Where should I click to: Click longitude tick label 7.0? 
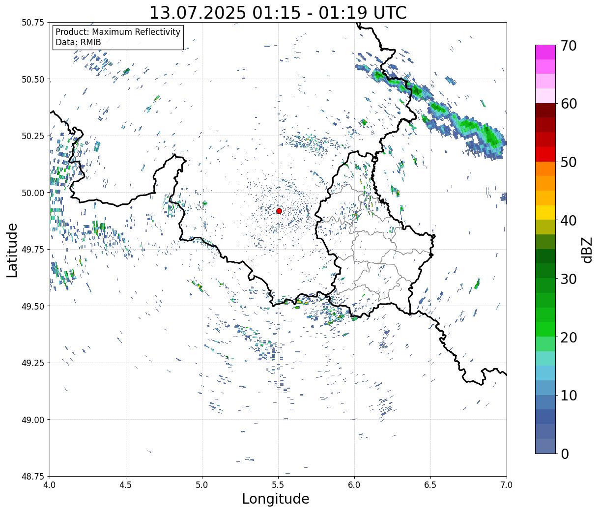pos(507,484)
